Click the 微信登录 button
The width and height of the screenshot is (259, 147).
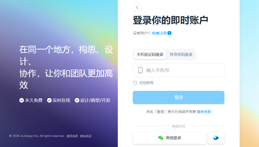tap(170, 138)
